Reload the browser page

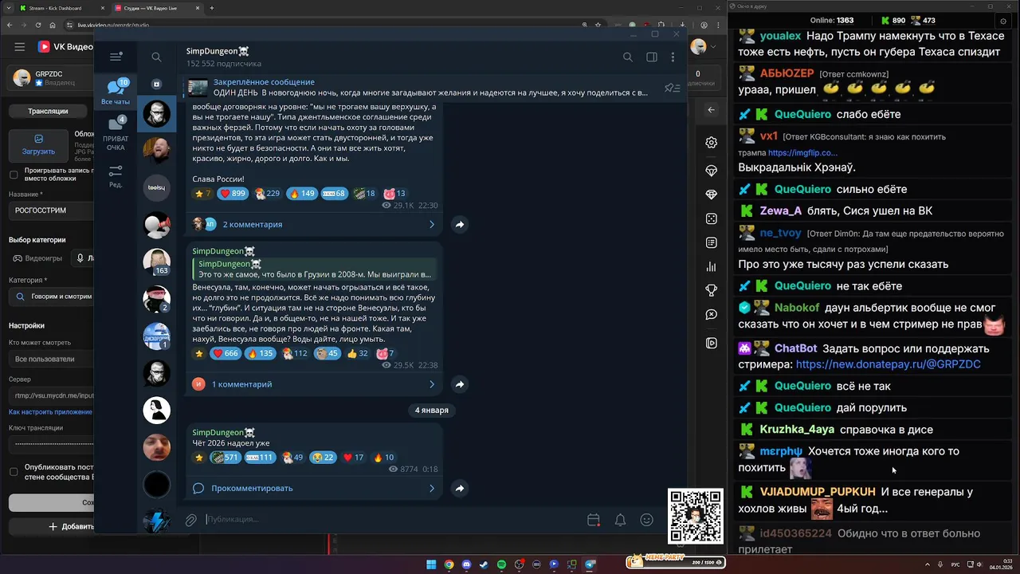37,25
